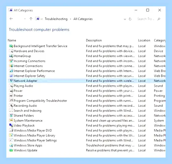Open Windows Store Apps troubleshooter
Image resolution: width=172 pixels, height=164 pixels.
tap(28, 145)
